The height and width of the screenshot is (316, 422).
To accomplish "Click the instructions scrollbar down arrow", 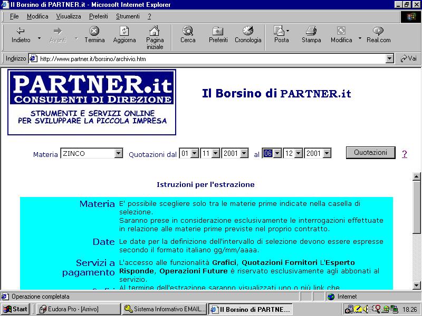I will click(x=417, y=285).
